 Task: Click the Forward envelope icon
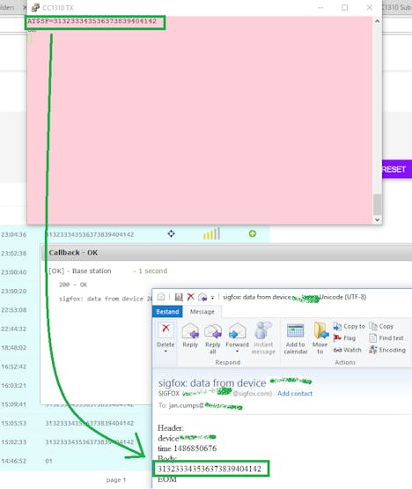237,331
